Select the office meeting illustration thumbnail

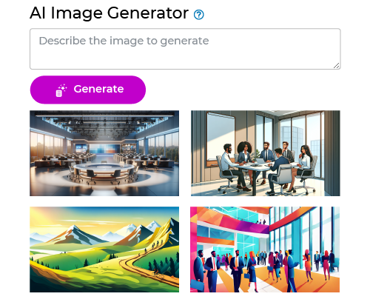[x=266, y=153]
